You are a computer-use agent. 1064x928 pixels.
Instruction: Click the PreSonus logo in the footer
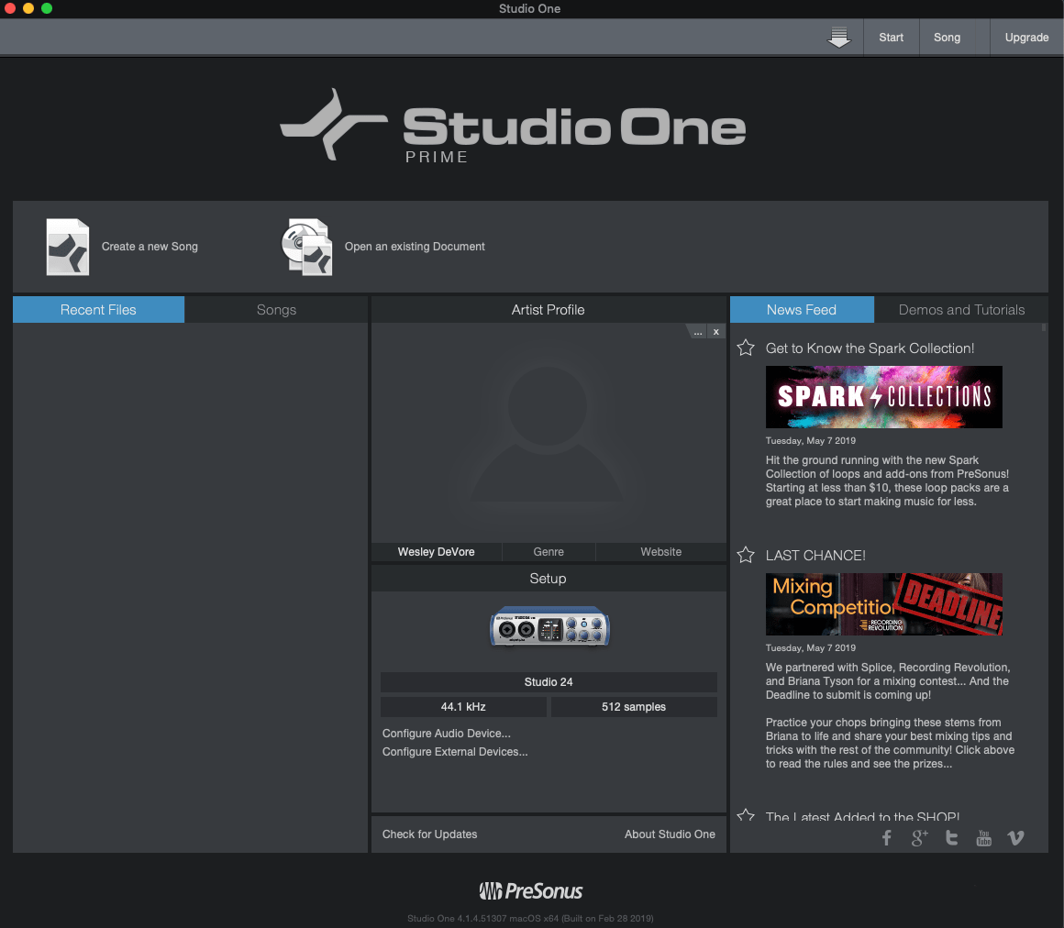click(530, 889)
